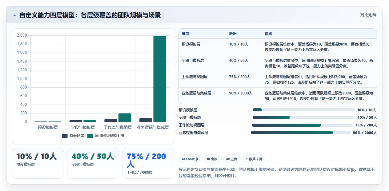Image resolution: width=389 pixels, height=191 pixels.
Task: Click the 对比矩阵 label in the header
Action: point(368,15)
